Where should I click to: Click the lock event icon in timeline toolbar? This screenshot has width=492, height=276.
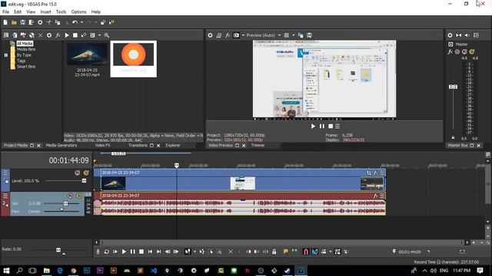(x=274, y=251)
